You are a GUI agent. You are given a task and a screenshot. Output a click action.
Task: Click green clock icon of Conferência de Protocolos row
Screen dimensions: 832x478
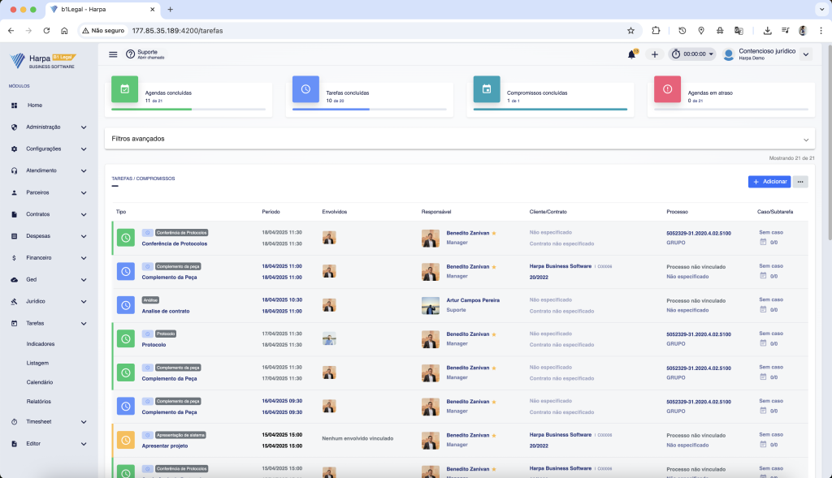click(126, 238)
